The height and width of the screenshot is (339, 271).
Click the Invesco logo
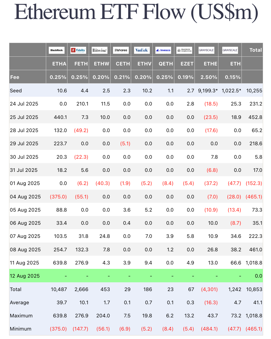[163, 50]
